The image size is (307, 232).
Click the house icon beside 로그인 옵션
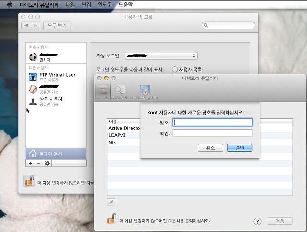click(x=33, y=154)
